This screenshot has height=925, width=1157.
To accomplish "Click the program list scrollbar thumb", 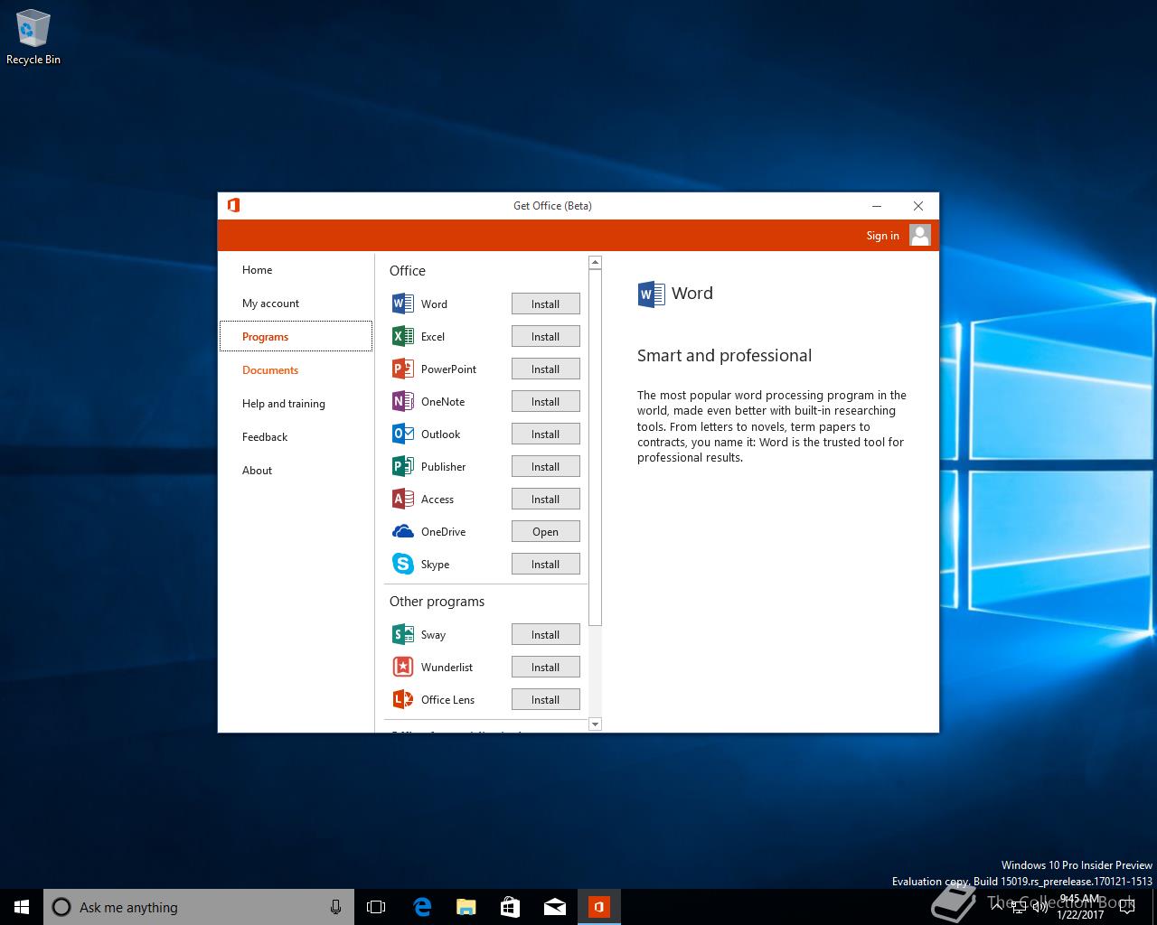I will 595,447.
